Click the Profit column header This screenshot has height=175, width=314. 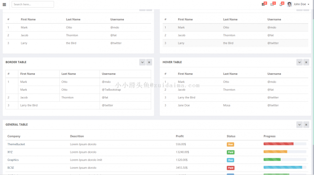click(x=180, y=136)
